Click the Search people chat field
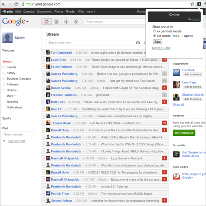This screenshot has width=206, height=206. pos(18,134)
